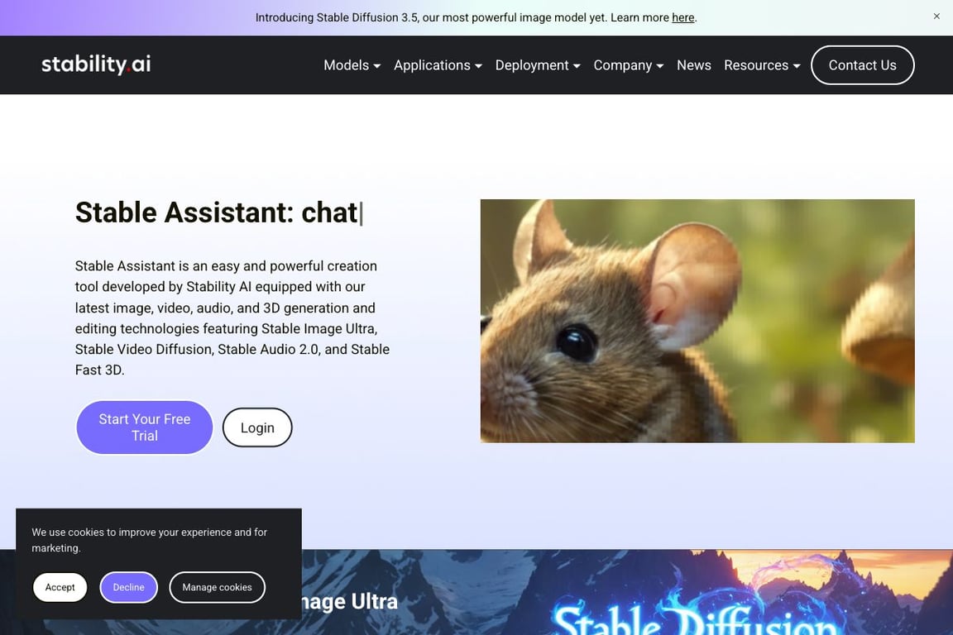Open the Deployment dropdown menu

click(537, 65)
